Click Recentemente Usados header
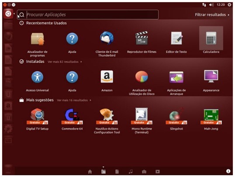Viewport: 235px width, 177px height. point(46,23)
